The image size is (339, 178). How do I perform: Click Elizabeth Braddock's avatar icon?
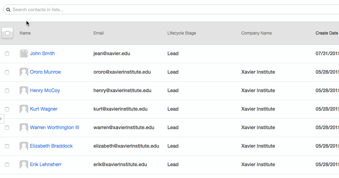[24, 146]
